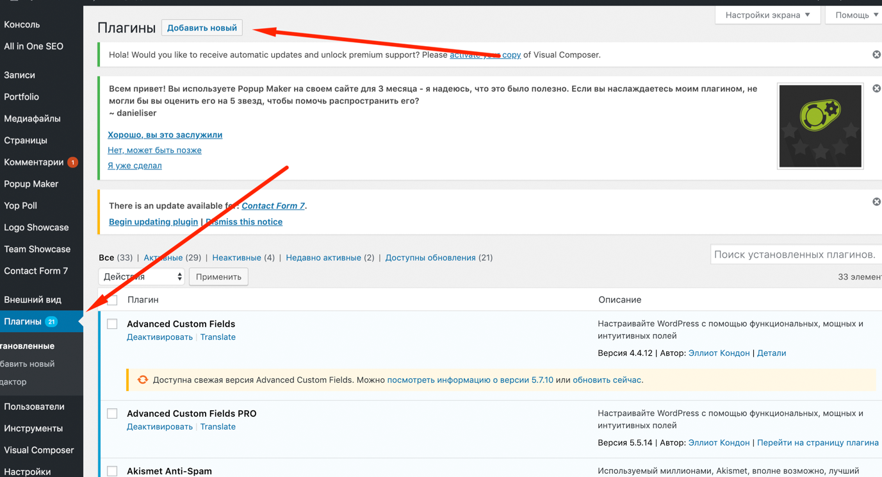Expand the Настройки экрана panel

(x=767, y=15)
